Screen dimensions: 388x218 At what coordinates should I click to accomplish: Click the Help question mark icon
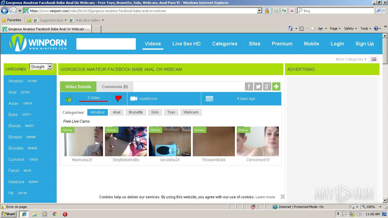tap(376, 28)
